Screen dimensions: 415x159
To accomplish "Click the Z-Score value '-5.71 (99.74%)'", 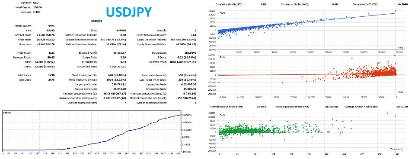I will point(187,58).
